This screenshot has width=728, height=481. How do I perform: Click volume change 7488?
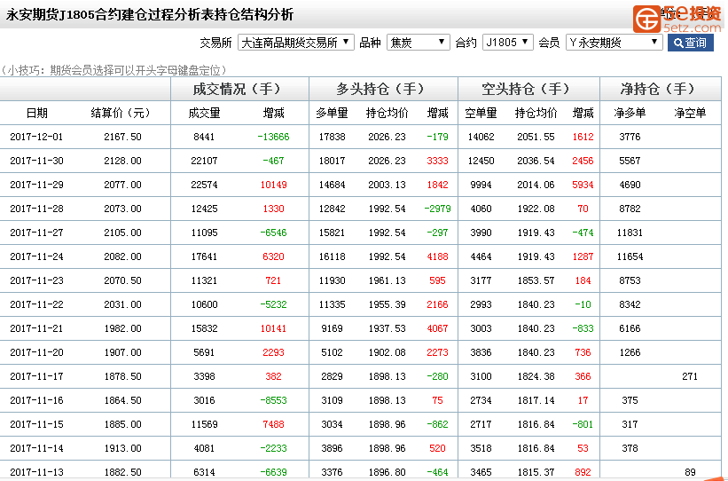pos(273,424)
